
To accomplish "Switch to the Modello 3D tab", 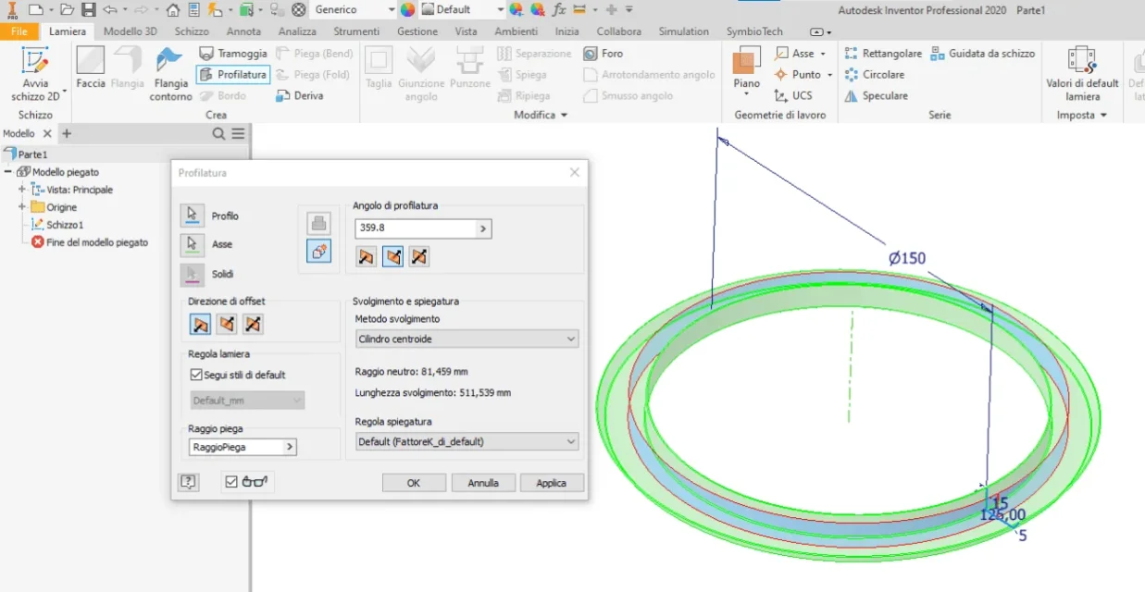I will pyautogui.click(x=130, y=31).
